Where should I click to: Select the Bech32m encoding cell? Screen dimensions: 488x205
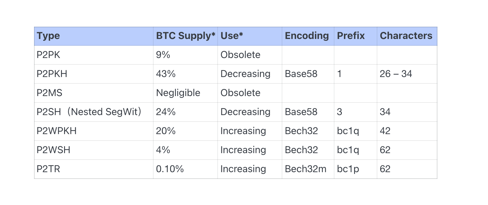tap(306, 169)
